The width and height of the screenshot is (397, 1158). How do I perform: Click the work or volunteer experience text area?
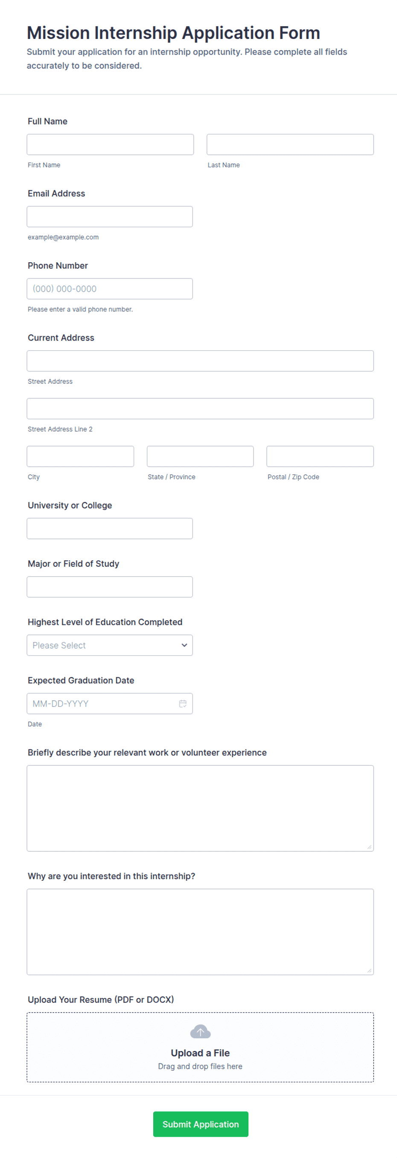(200, 808)
